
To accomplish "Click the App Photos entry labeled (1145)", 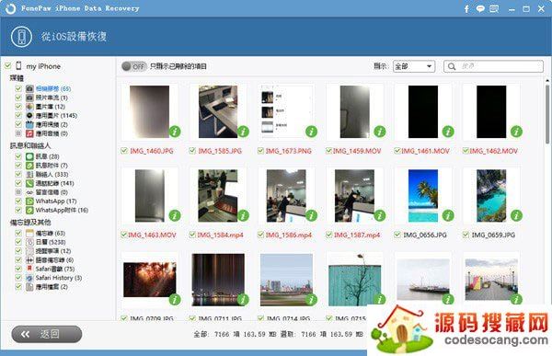I will pyautogui.click(x=56, y=116).
